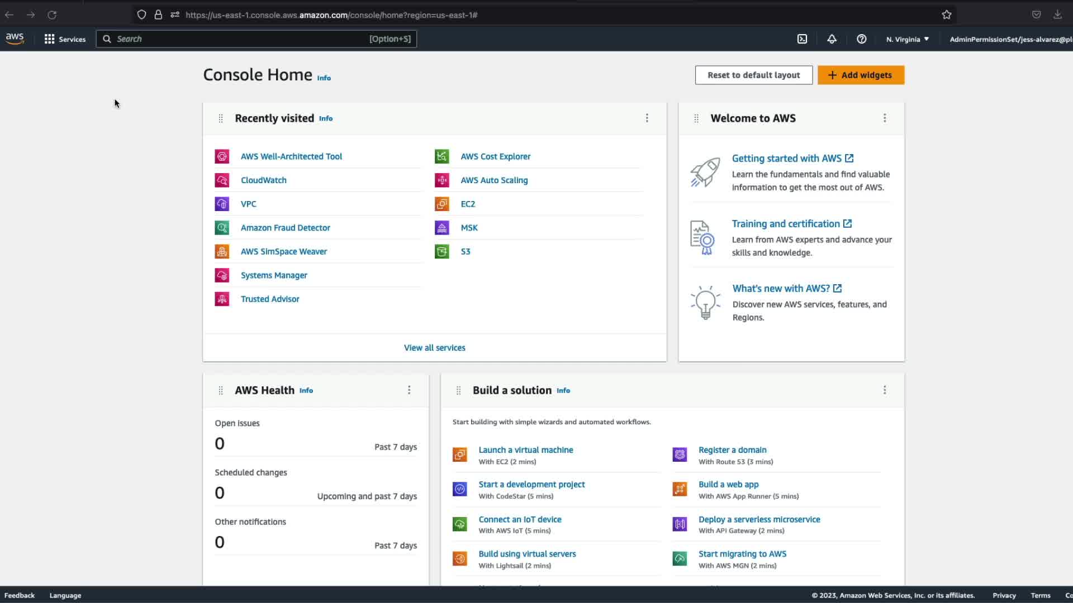Open Recently visited widget options menu

coord(647,118)
